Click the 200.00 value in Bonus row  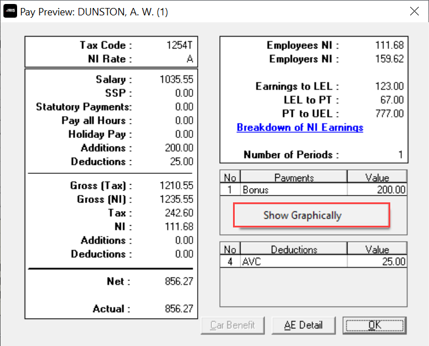tap(391, 190)
